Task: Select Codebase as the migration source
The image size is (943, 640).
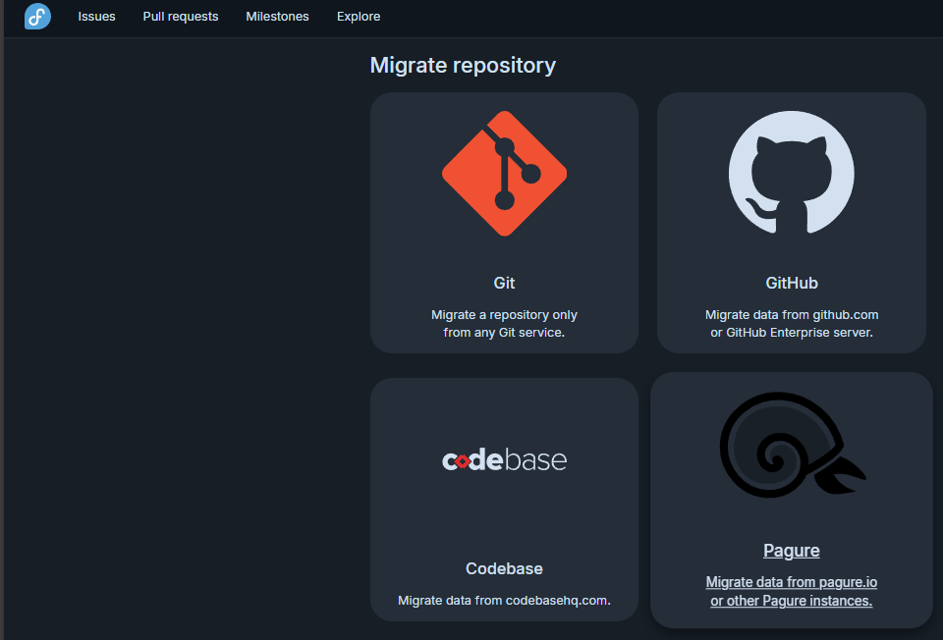Action: click(x=503, y=500)
